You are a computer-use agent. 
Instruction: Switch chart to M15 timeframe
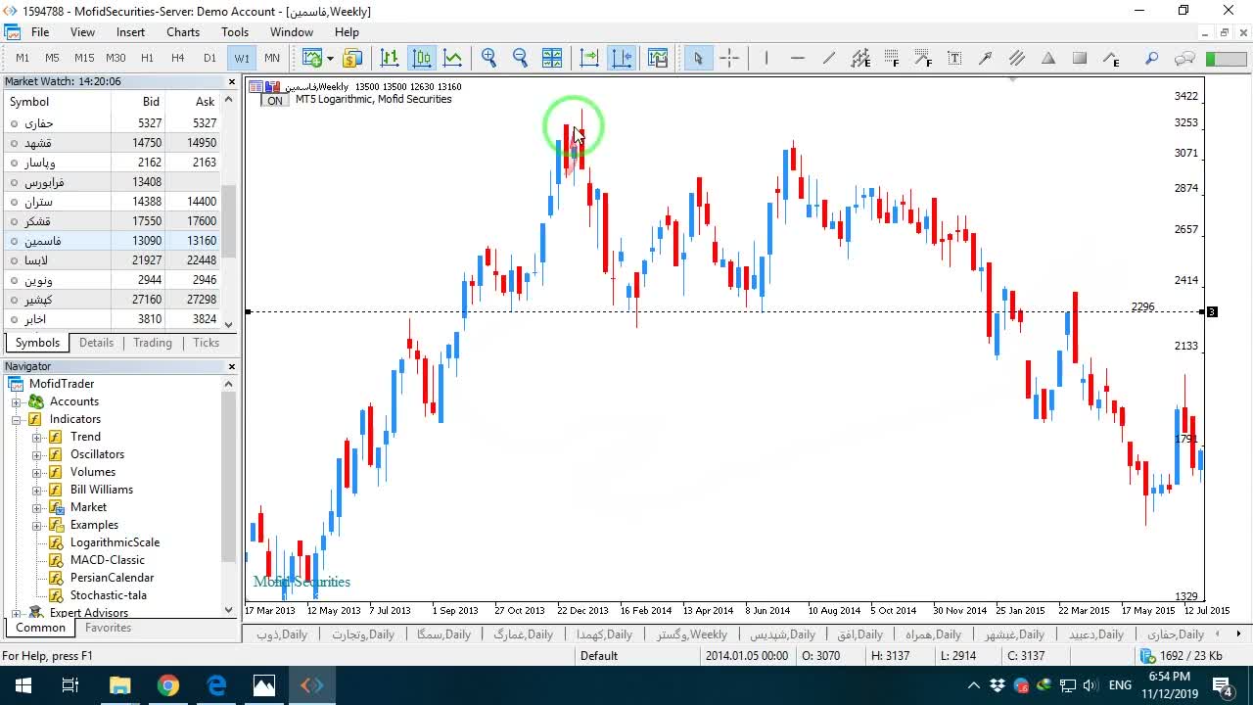[84, 58]
